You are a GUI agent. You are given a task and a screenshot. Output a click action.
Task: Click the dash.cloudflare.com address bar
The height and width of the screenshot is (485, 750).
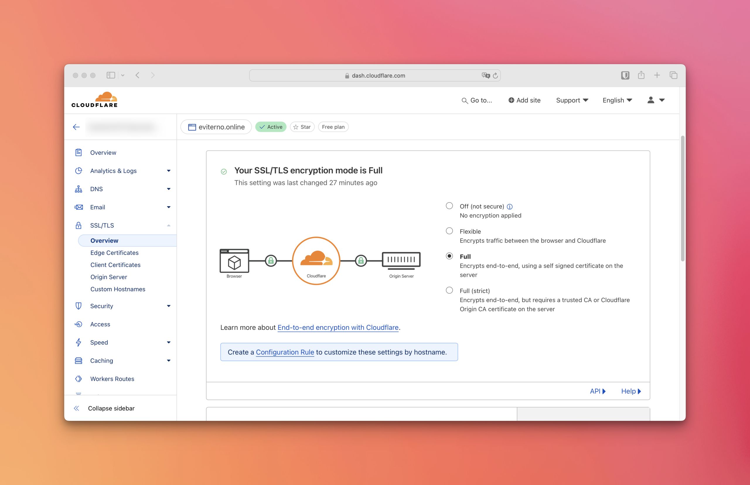click(x=375, y=76)
